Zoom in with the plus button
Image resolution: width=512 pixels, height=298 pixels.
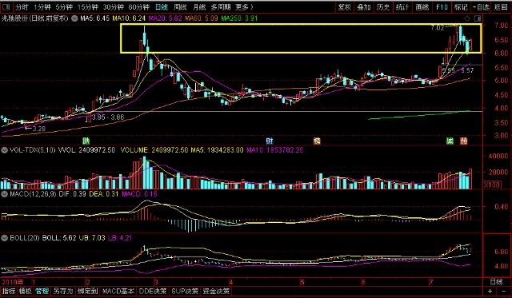point(490,291)
